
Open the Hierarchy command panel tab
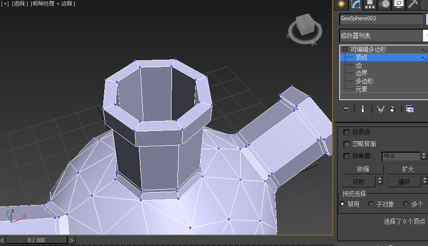coord(370,4)
